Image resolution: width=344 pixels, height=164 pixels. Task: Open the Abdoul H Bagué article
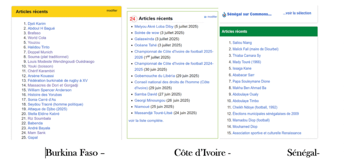[x=41, y=28]
